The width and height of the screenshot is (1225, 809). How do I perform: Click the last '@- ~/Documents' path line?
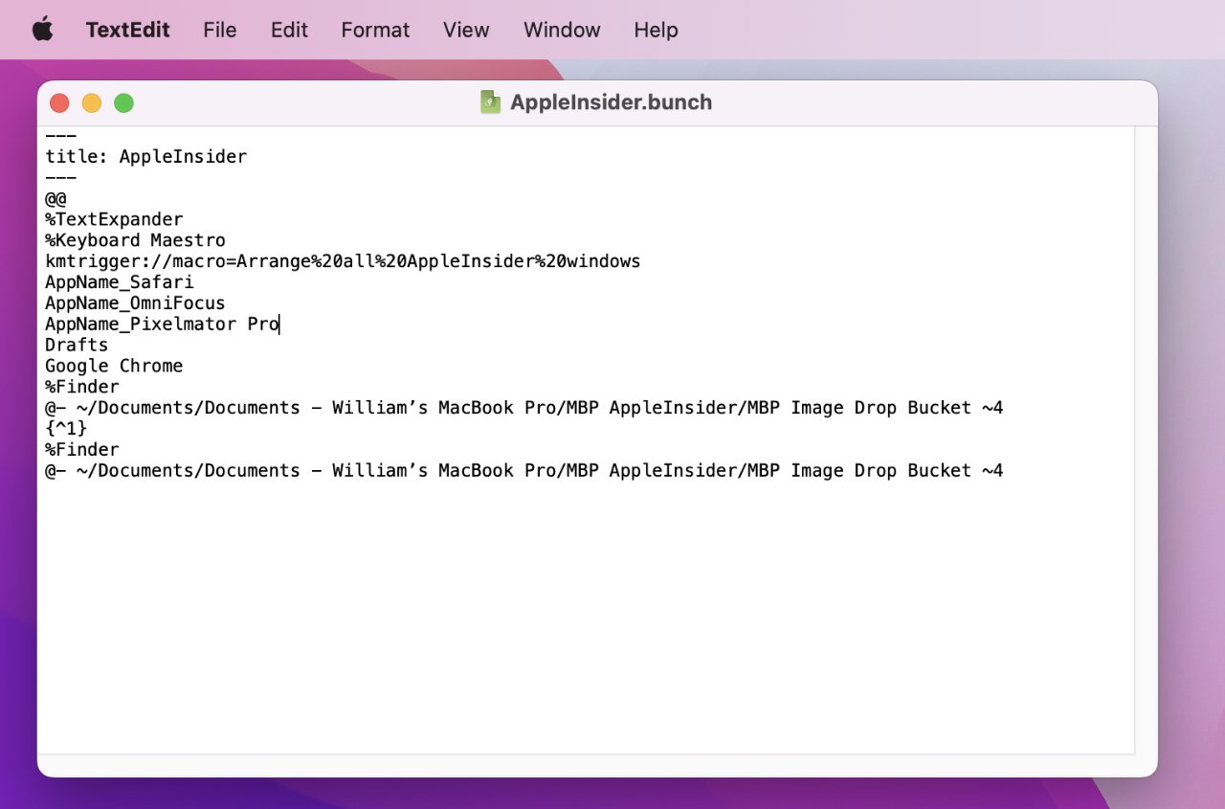point(524,471)
